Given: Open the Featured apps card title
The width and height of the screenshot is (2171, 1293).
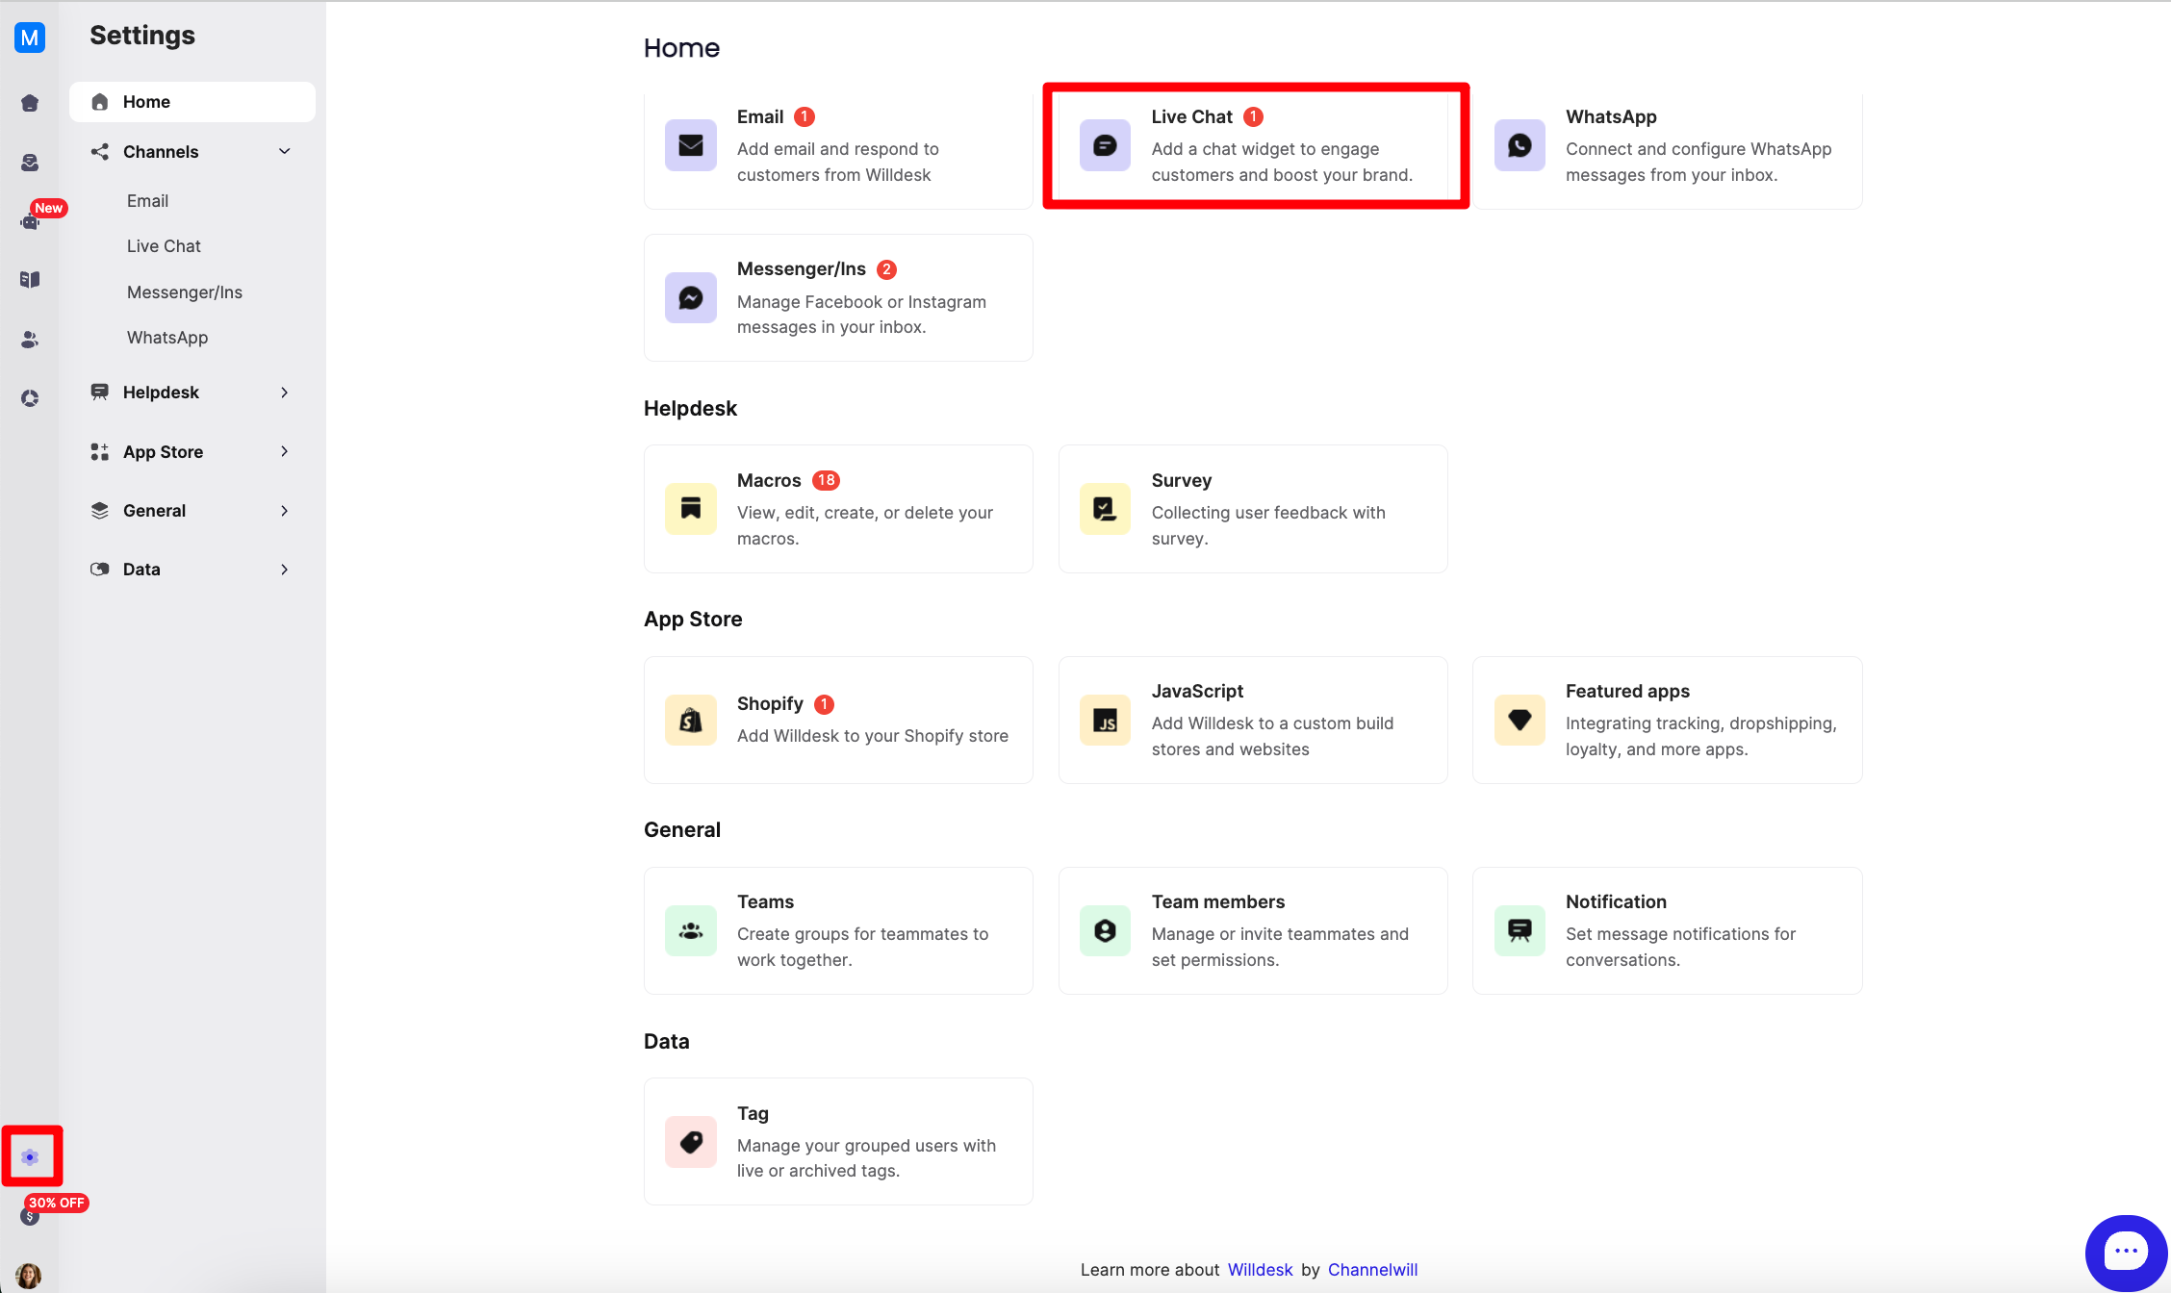Looking at the screenshot, I should click(1627, 691).
